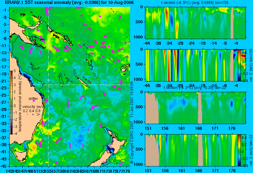The height and width of the screenshot is (173, 253).
Task: Click the 'vel. S (m/s) lat=-22' axis label
Action: pyautogui.click(x=251, y=150)
